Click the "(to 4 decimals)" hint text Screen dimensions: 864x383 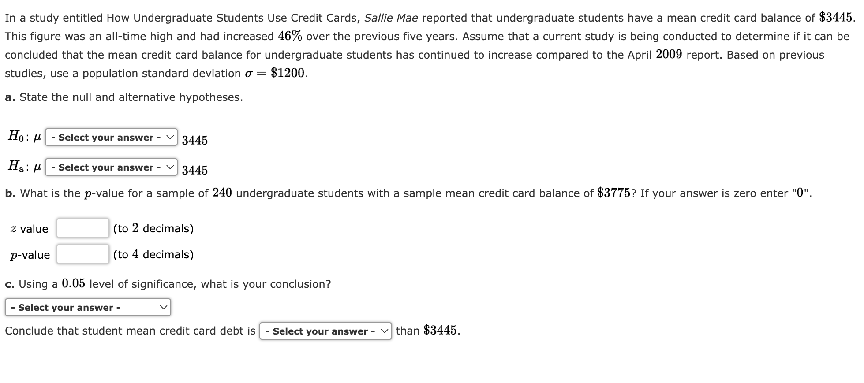[153, 254]
